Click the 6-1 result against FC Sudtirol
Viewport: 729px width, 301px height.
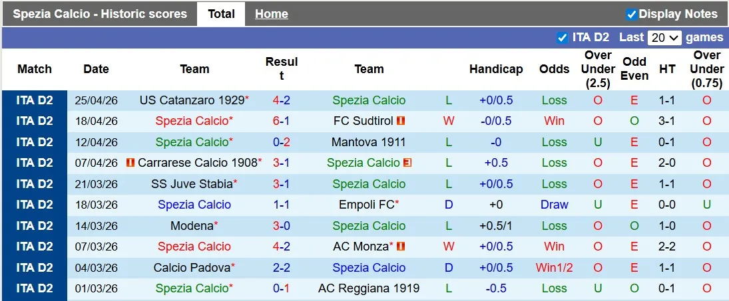280,121
